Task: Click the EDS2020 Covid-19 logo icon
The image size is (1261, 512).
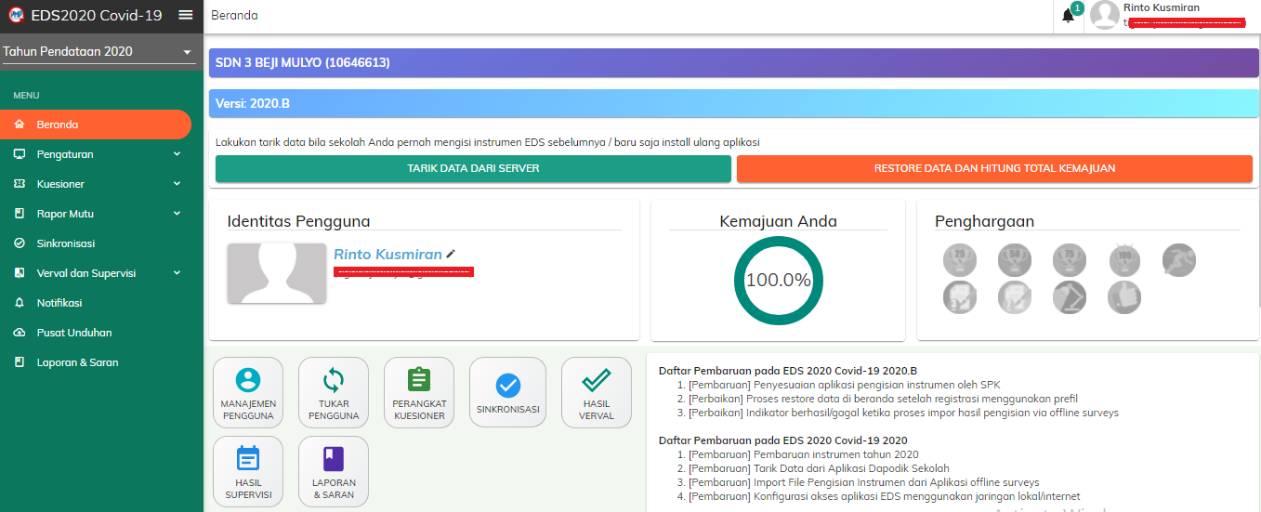Action: pyautogui.click(x=17, y=15)
